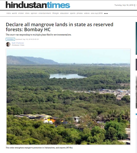Viewport: 137px width, 153px height.
Task: Open Badri Chatterjee author link
Action: pyautogui.click(x=18, y=43)
